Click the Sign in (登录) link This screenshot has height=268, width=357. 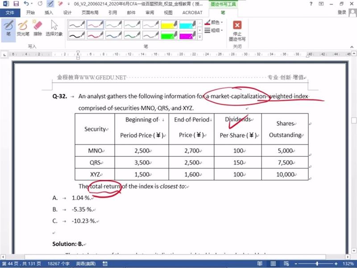click(x=342, y=13)
